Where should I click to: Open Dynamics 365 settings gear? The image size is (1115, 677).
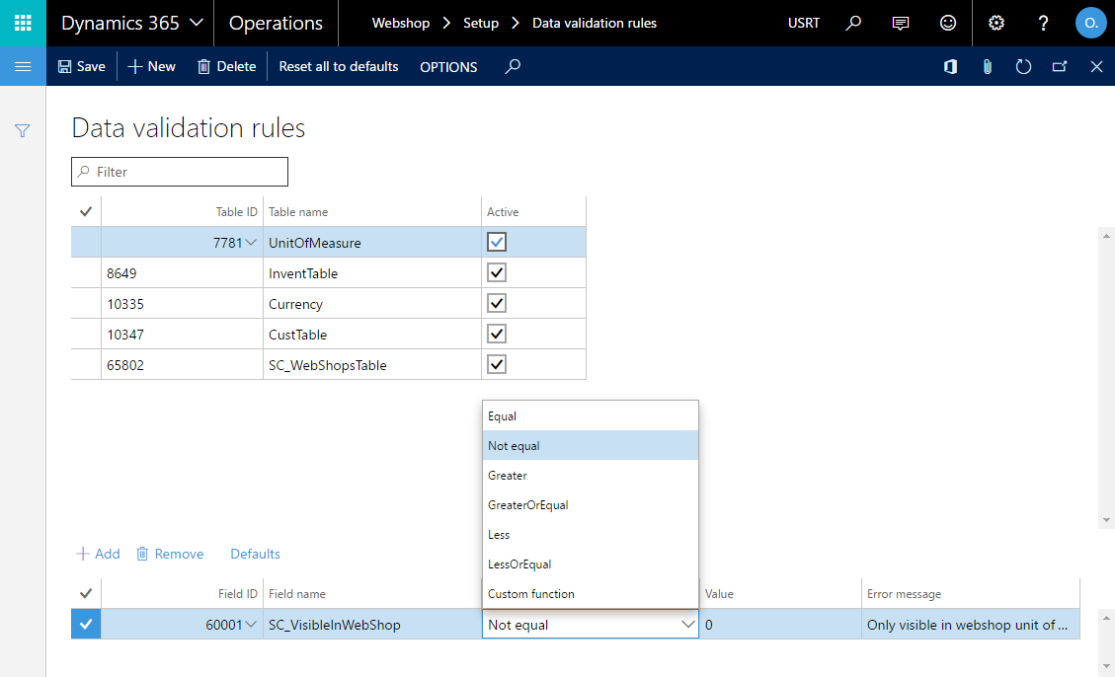[x=996, y=23]
